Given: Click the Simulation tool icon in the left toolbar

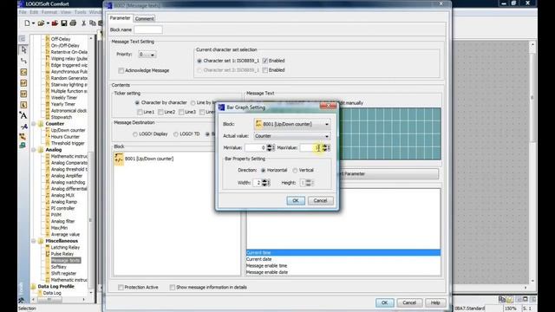Looking at the screenshot, I should point(23,137).
